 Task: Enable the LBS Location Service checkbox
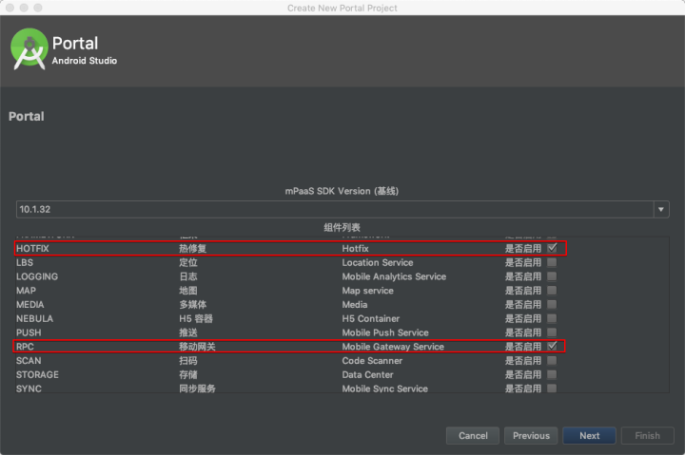[x=552, y=262]
